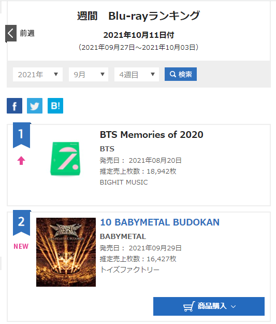
Task: Click the rank 1 blue ribbon badge
Action: [x=21, y=135]
